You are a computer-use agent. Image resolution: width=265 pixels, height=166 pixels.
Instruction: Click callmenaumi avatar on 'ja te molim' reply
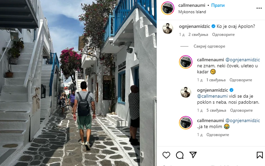(x=185, y=123)
